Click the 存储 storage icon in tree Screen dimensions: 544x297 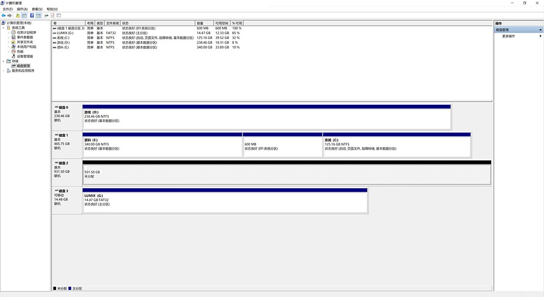tap(9, 61)
